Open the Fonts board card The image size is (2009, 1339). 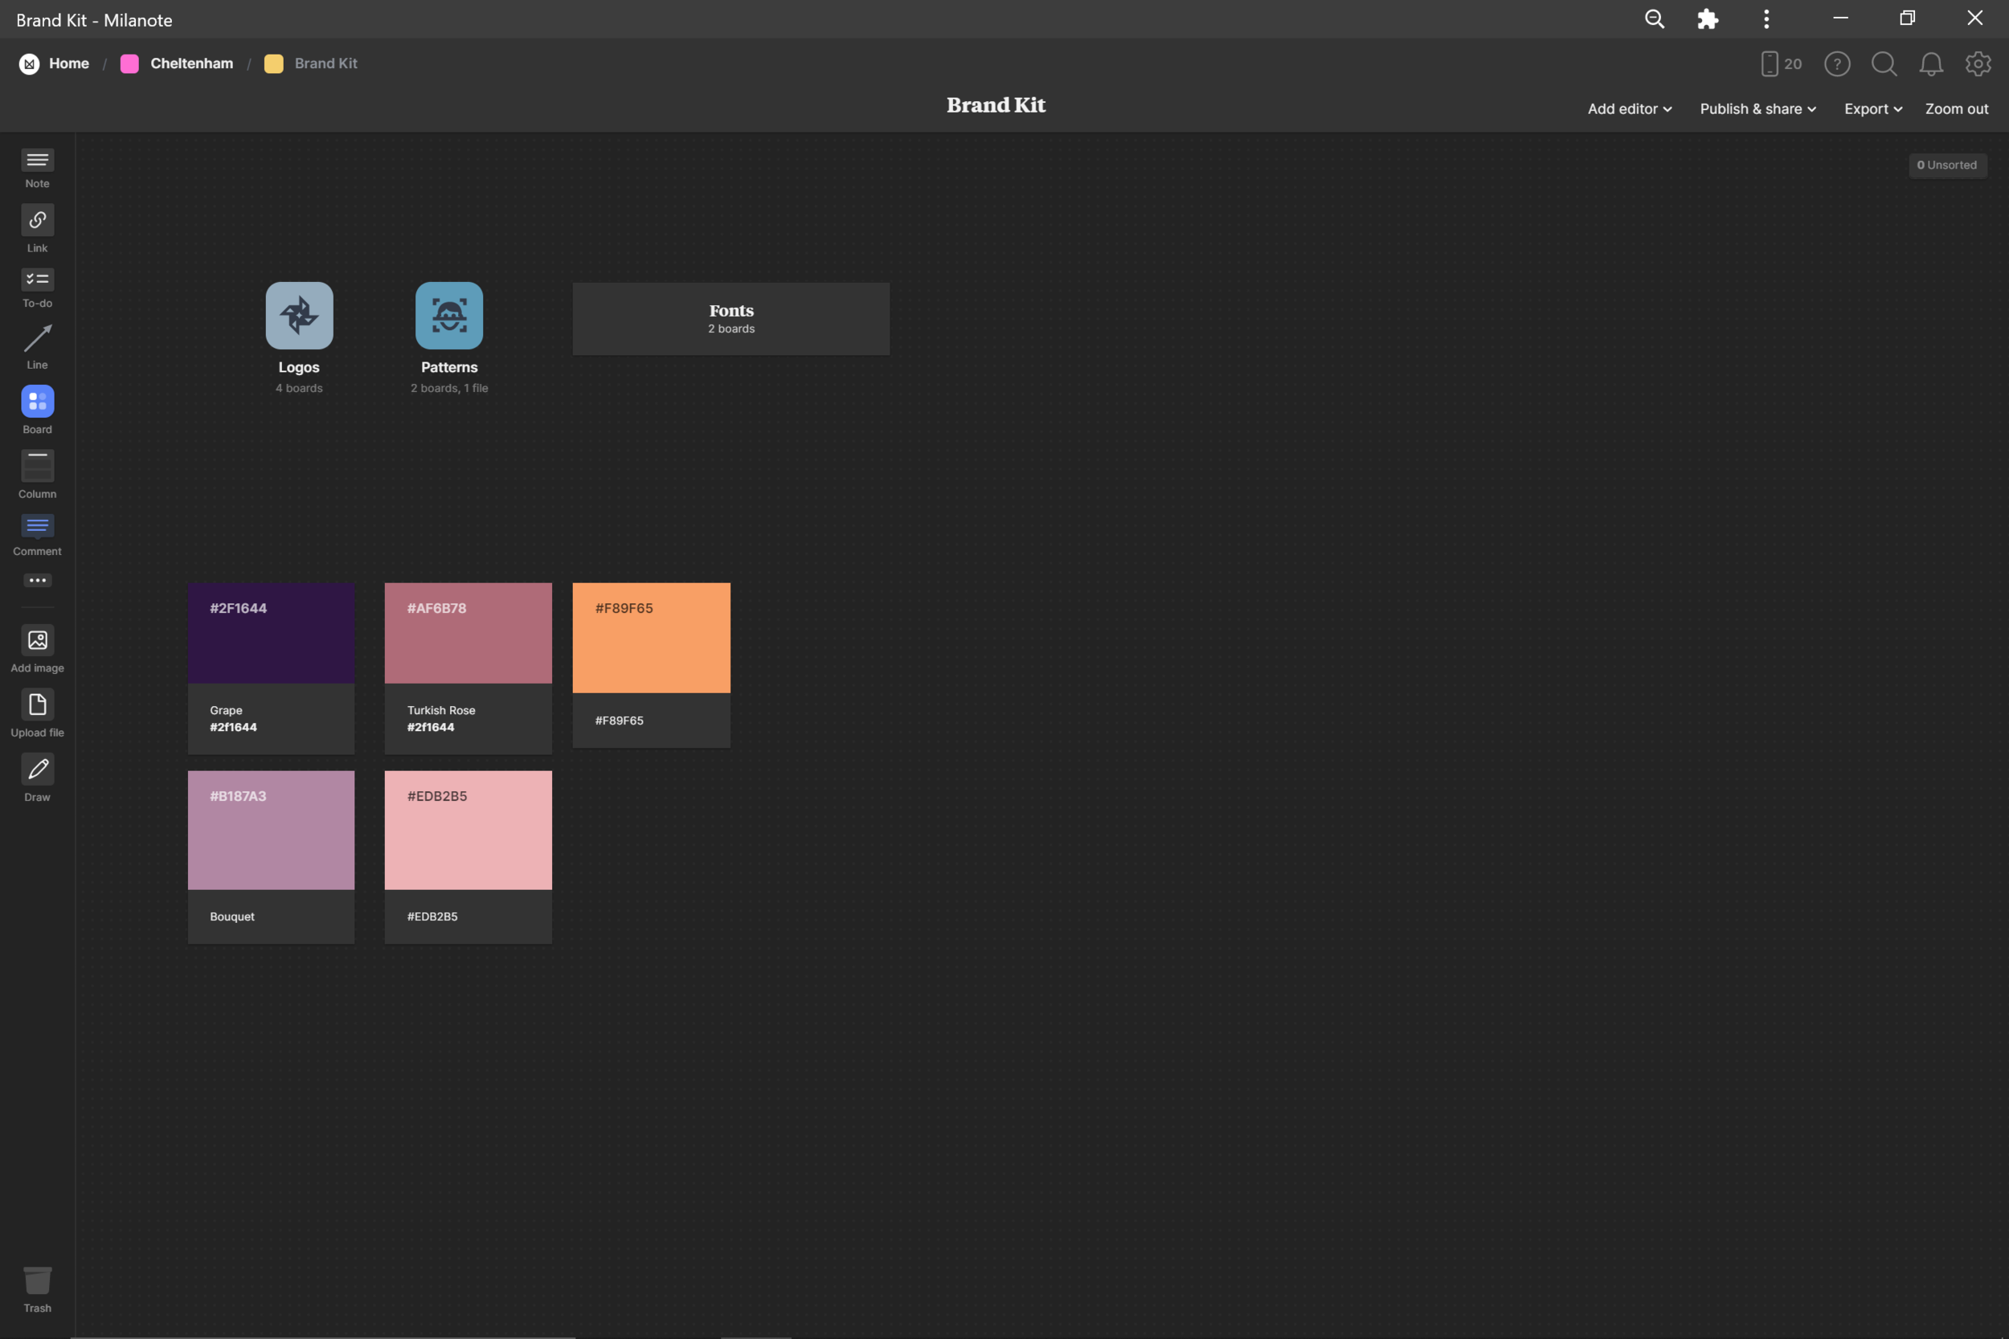pyautogui.click(x=730, y=319)
